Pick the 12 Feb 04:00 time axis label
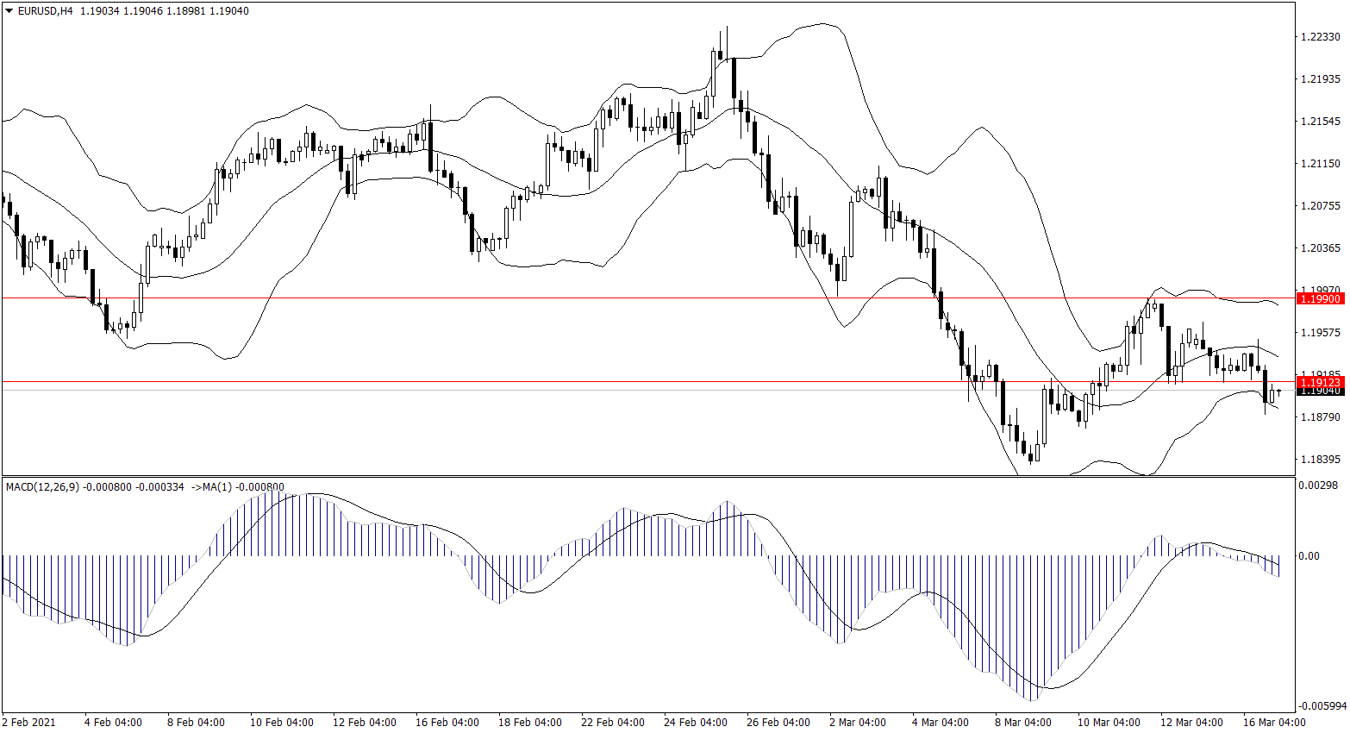This screenshot has width=1350, height=733. point(364,722)
